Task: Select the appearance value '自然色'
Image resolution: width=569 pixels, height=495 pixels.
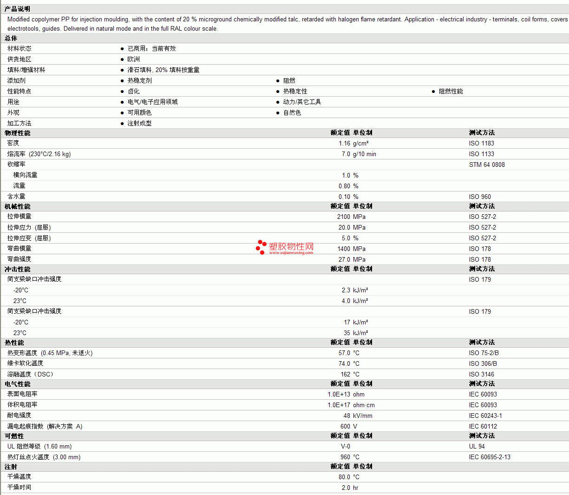Action: tap(292, 112)
